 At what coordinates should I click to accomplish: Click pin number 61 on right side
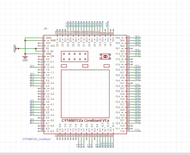point(128,125)
